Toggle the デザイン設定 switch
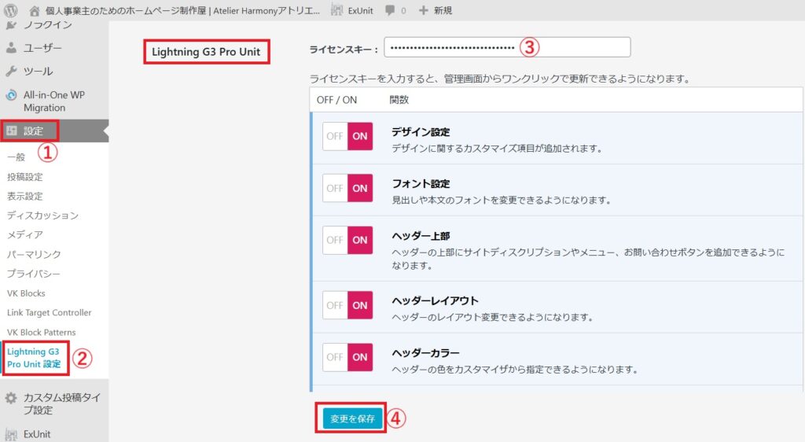The height and width of the screenshot is (442, 805). [347, 136]
